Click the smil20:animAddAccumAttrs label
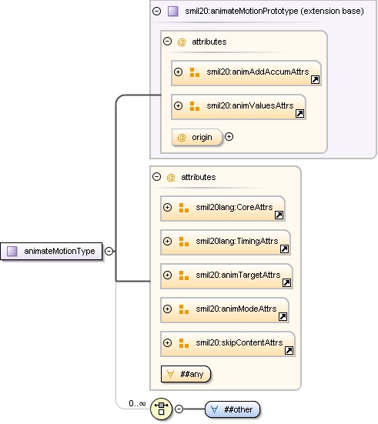 click(x=258, y=72)
